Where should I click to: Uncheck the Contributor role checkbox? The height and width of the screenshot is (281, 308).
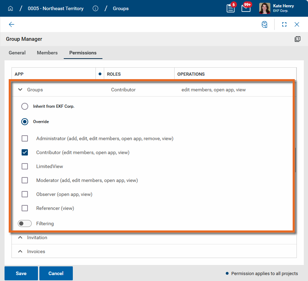(25, 152)
